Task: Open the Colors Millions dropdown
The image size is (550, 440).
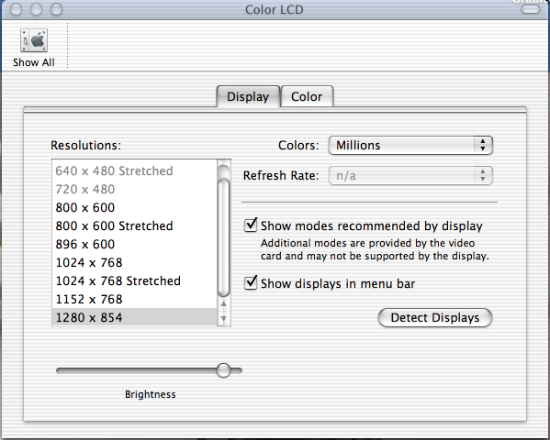Action: pyautogui.click(x=410, y=145)
